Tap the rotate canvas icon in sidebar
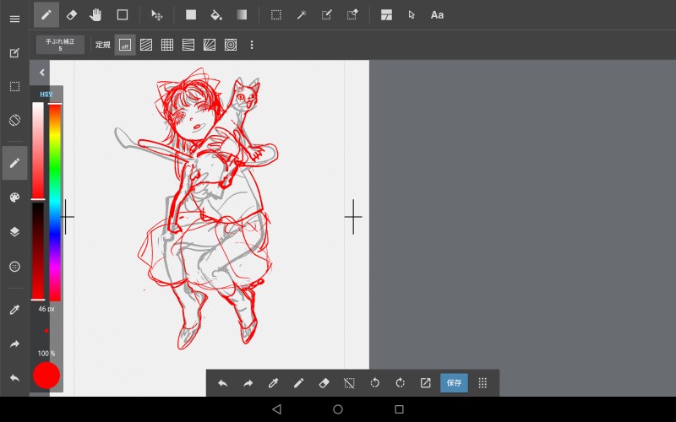The width and height of the screenshot is (676, 422). pos(14,120)
